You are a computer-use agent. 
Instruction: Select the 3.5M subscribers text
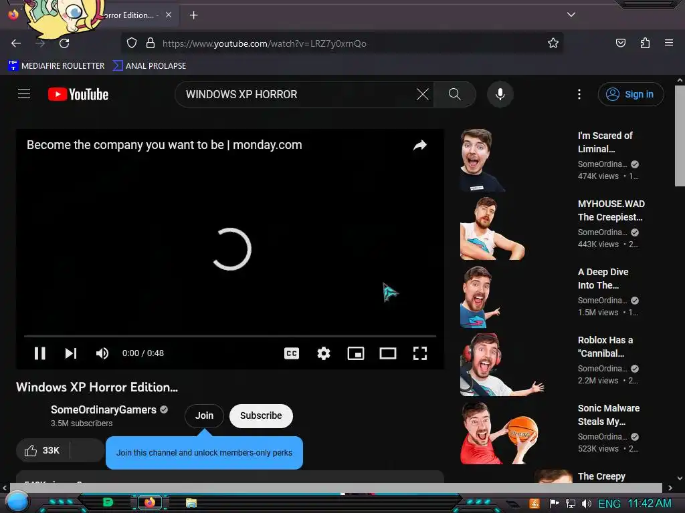pos(81,423)
